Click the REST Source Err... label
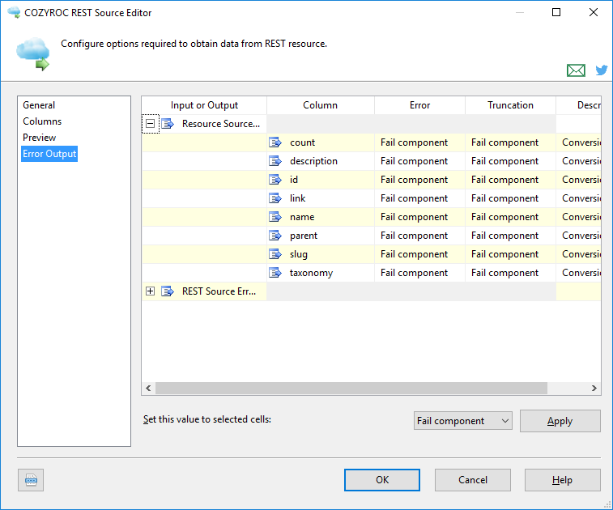Image resolution: width=613 pixels, height=510 pixels. click(x=219, y=291)
